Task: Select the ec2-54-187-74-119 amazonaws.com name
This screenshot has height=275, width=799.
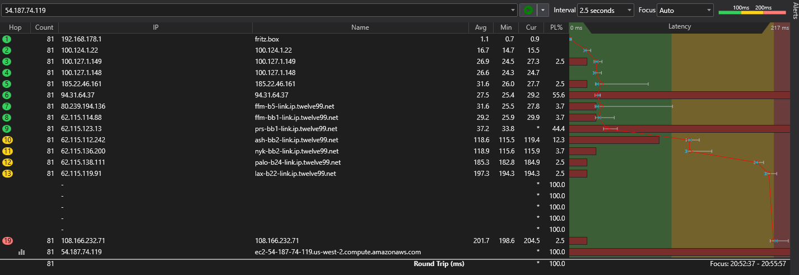Action: 337,252
